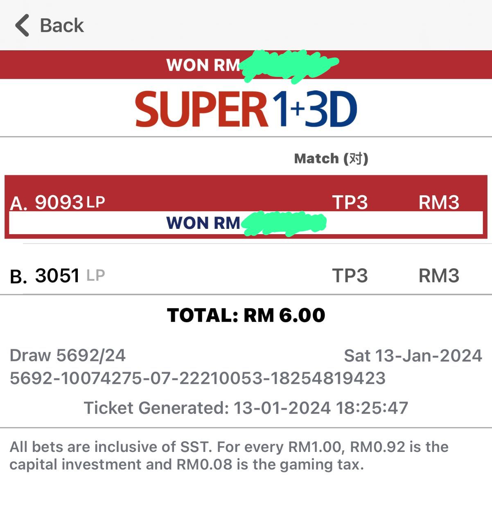Tap the draw date Sat 13-Jan-2024
The height and width of the screenshot is (524, 492).
pos(413,355)
